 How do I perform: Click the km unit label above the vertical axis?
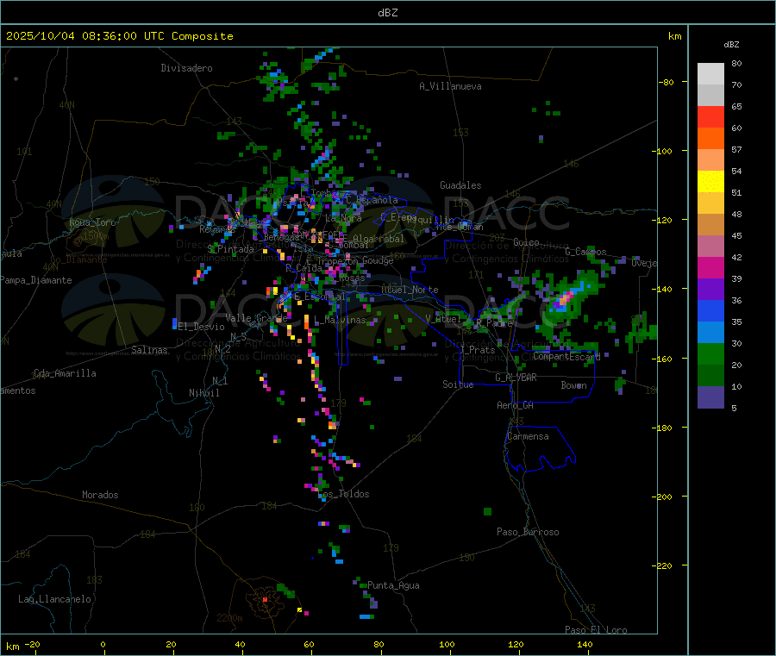pos(674,36)
